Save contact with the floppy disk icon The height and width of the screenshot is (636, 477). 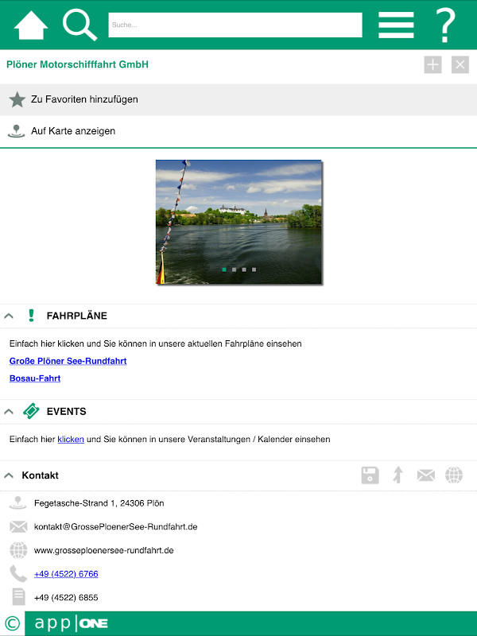pyautogui.click(x=370, y=475)
